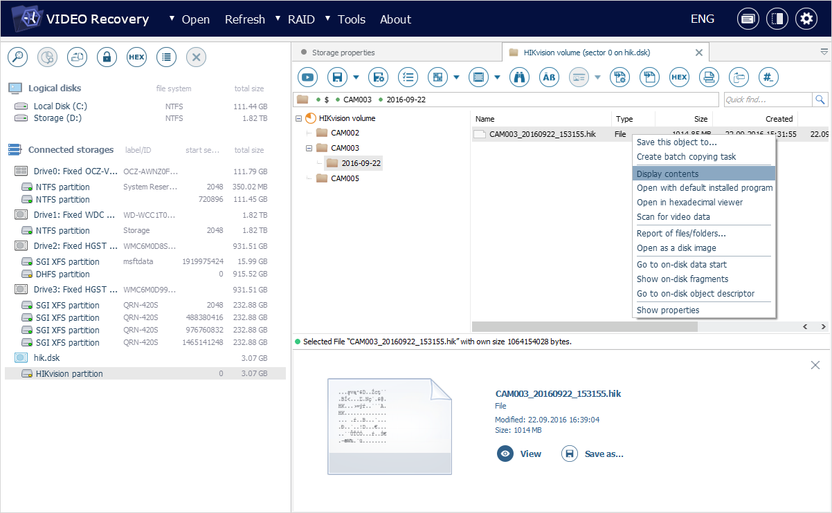This screenshot has height=513, width=832.
Task: Select the 2016-09-22 folder in tree
Action: (x=354, y=163)
